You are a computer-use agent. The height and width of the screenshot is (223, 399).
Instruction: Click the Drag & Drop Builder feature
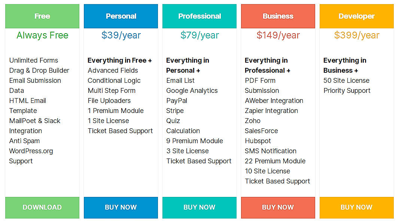pyautogui.click(x=39, y=70)
